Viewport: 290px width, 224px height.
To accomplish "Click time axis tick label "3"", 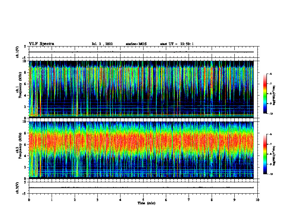I will point(97,199).
